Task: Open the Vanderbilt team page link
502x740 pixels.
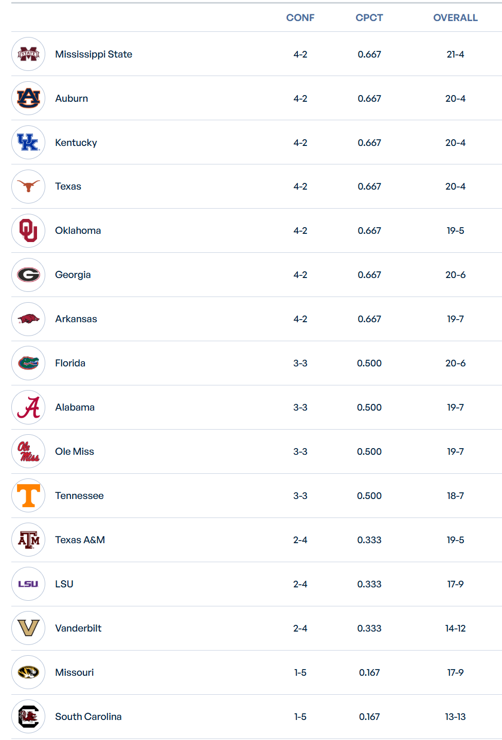Action: [x=78, y=628]
